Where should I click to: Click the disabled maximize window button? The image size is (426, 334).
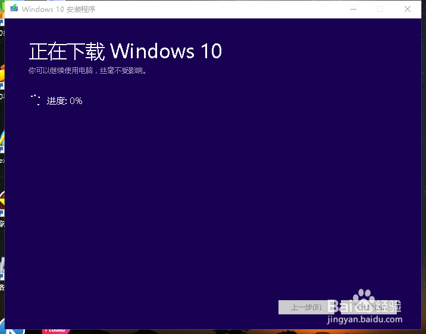coord(380,10)
